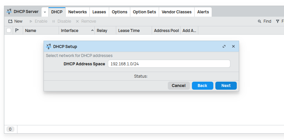Click the New toolbar button
This screenshot has height=140, width=284.
click(x=15, y=21)
